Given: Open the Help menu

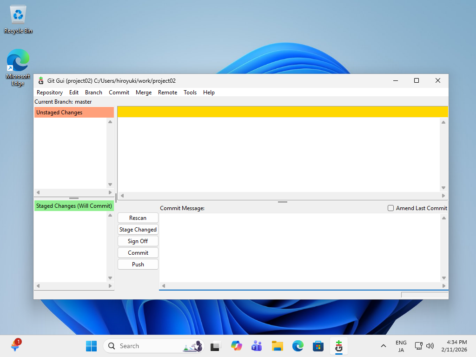Looking at the screenshot, I should [209, 93].
